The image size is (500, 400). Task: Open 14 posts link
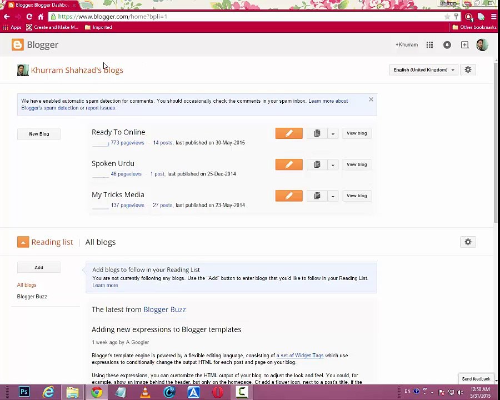coord(163,143)
